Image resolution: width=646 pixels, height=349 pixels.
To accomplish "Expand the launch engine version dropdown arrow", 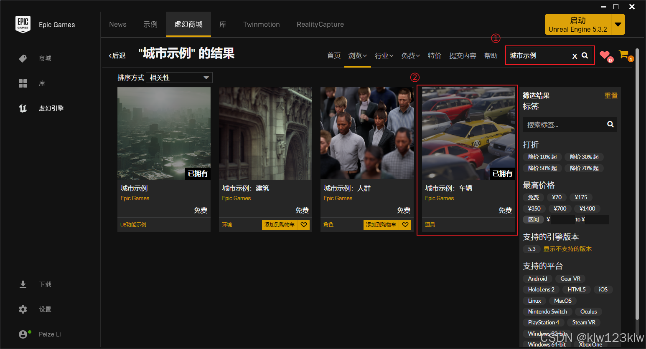I will point(618,25).
